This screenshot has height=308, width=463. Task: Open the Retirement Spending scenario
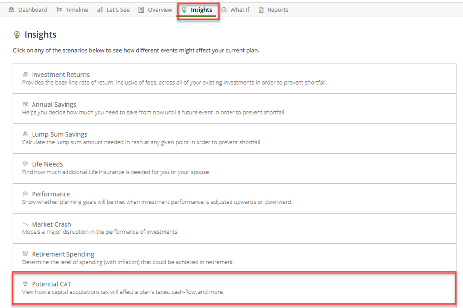pos(234,258)
